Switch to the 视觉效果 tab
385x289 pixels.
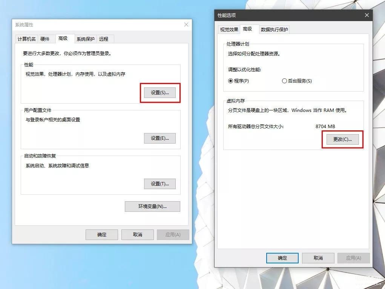(x=229, y=30)
